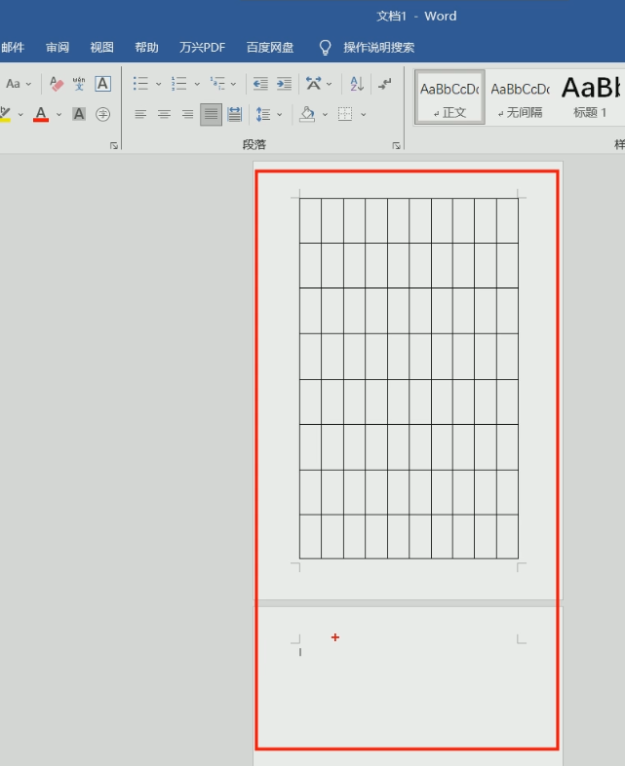Switch to the 审阅 tab
Viewport: 625px width, 766px height.
point(58,48)
